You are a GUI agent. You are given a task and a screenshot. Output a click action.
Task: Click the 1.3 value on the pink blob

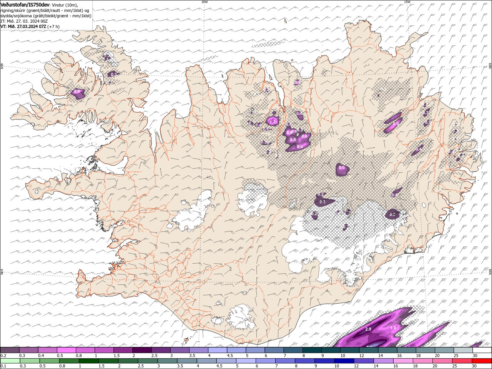click(273, 121)
